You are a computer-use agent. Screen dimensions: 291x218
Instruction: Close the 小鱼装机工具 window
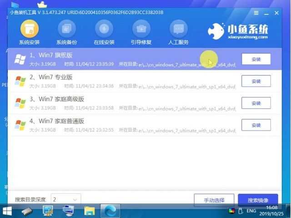(x=276, y=13)
